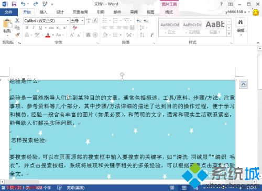Open the font size (五号) dropdown
The width and height of the screenshot is (262, 191).
coord(82,21)
